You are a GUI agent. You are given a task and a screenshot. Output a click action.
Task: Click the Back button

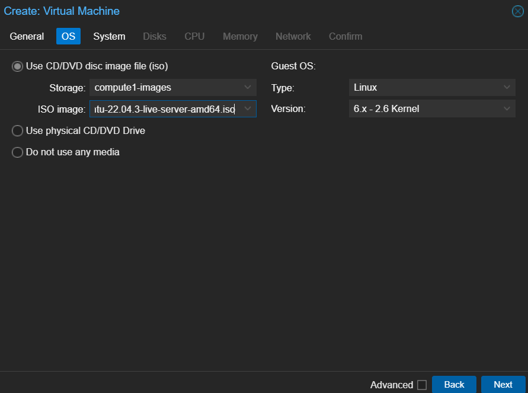[x=454, y=385]
